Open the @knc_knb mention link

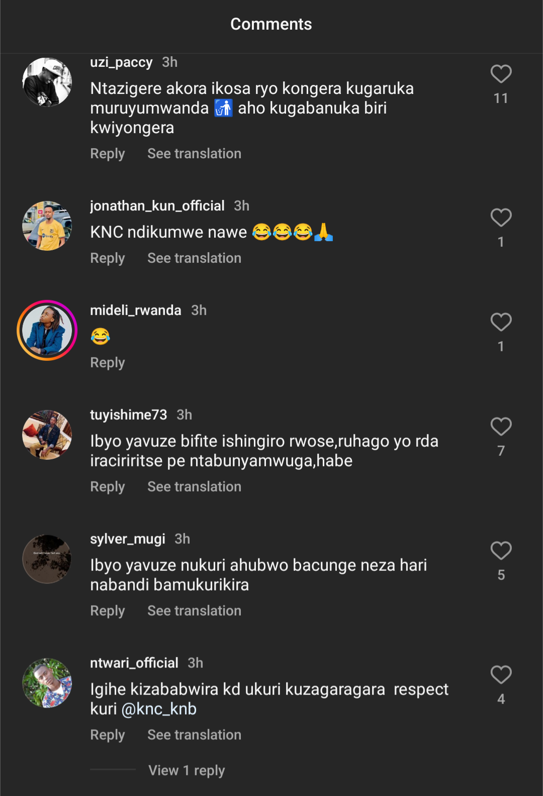point(159,709)
